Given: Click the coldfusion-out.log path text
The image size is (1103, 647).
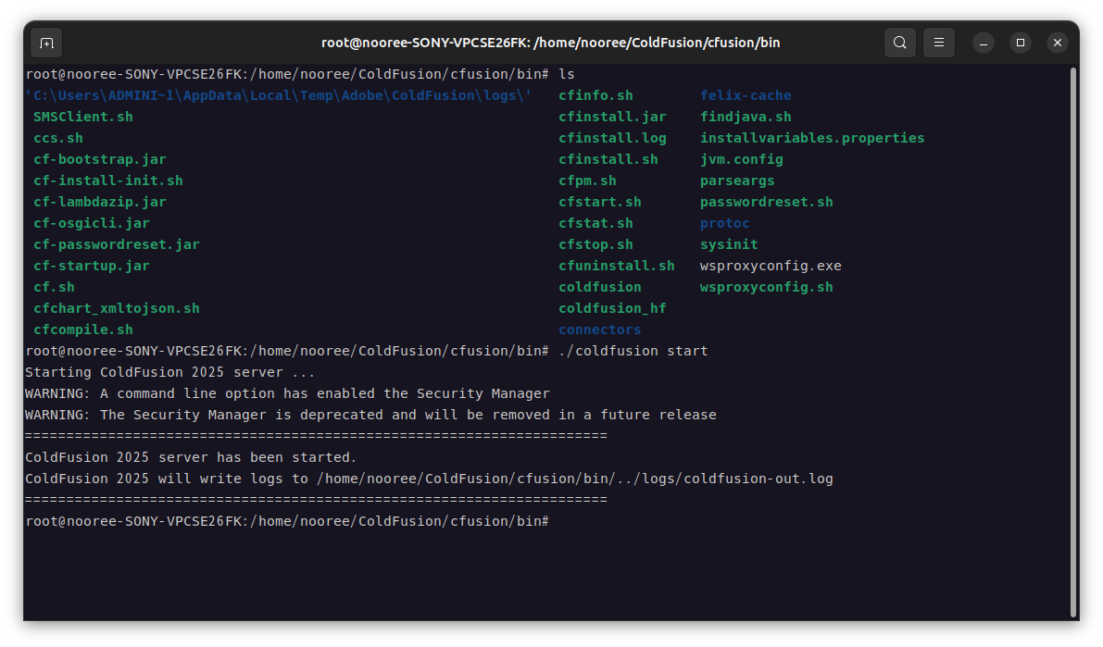Looking at the screenshot, I should 575,479.
